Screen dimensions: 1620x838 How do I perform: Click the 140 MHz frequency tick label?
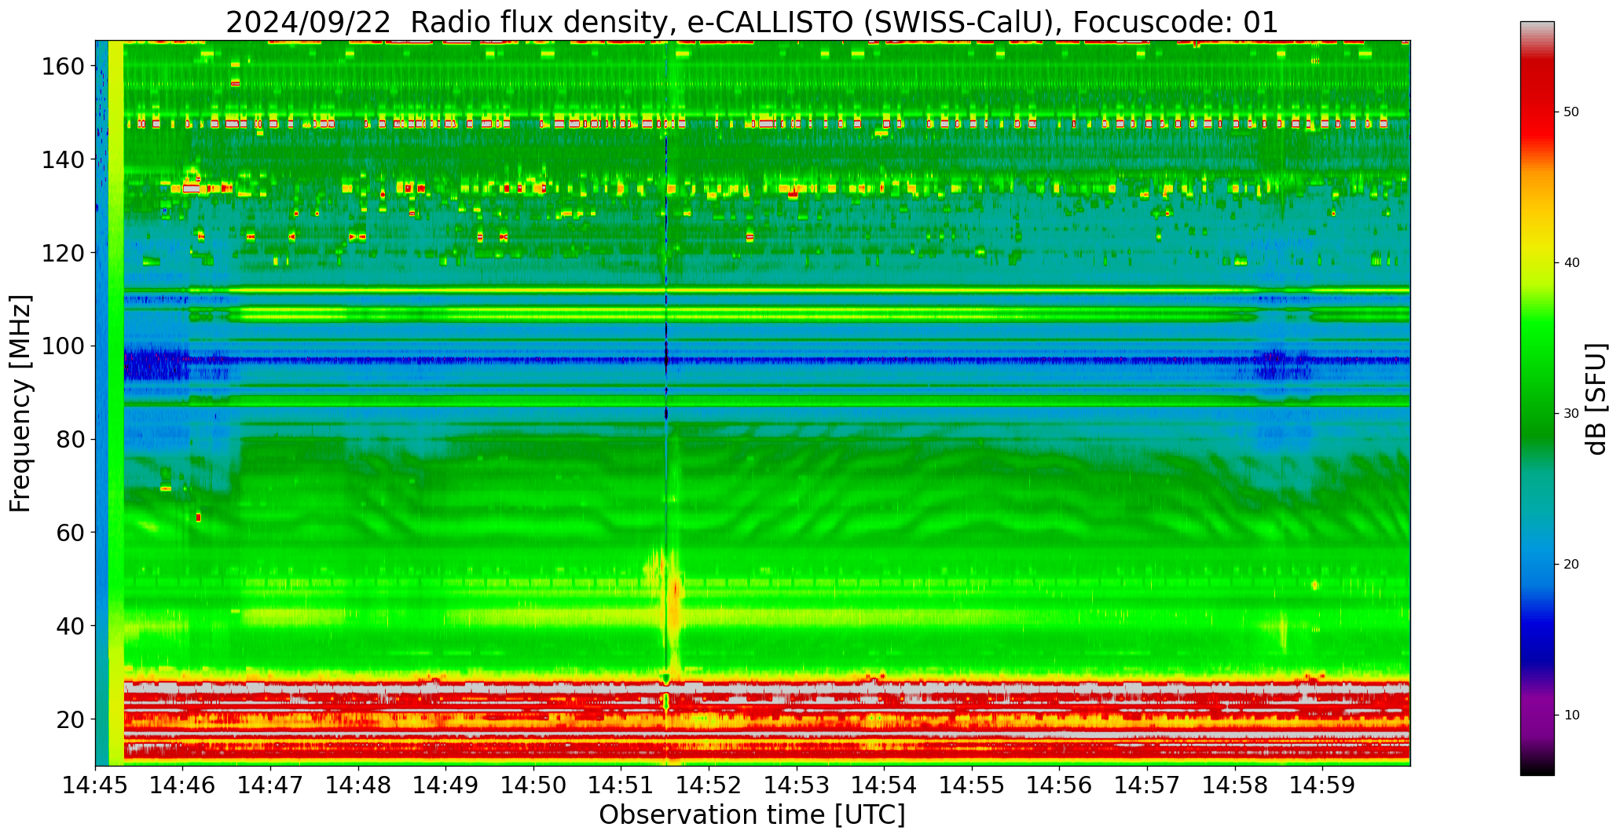click(x=64, y=159)
